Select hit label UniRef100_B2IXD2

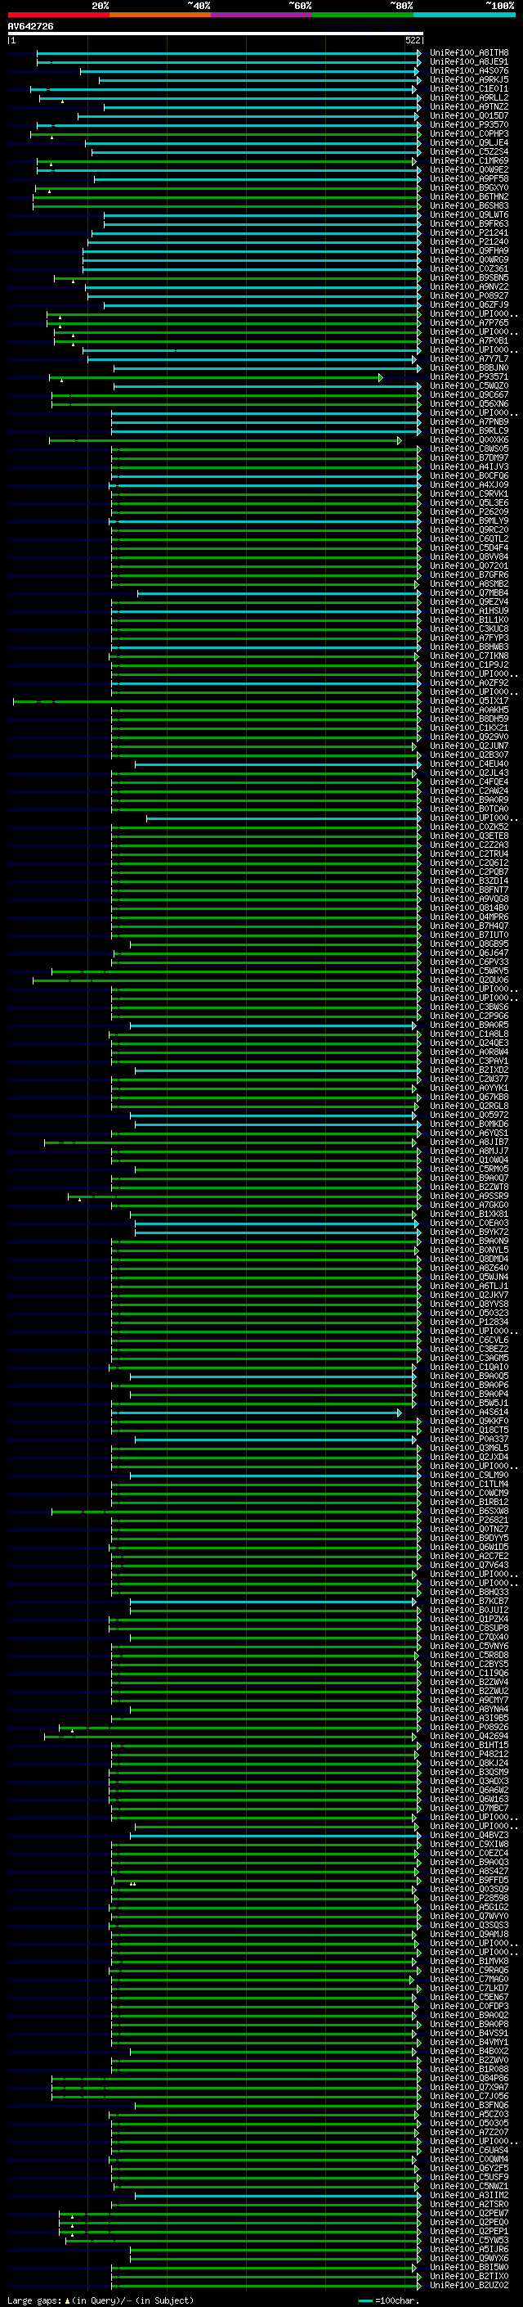pyautogui.click(x=469, y=1070)
